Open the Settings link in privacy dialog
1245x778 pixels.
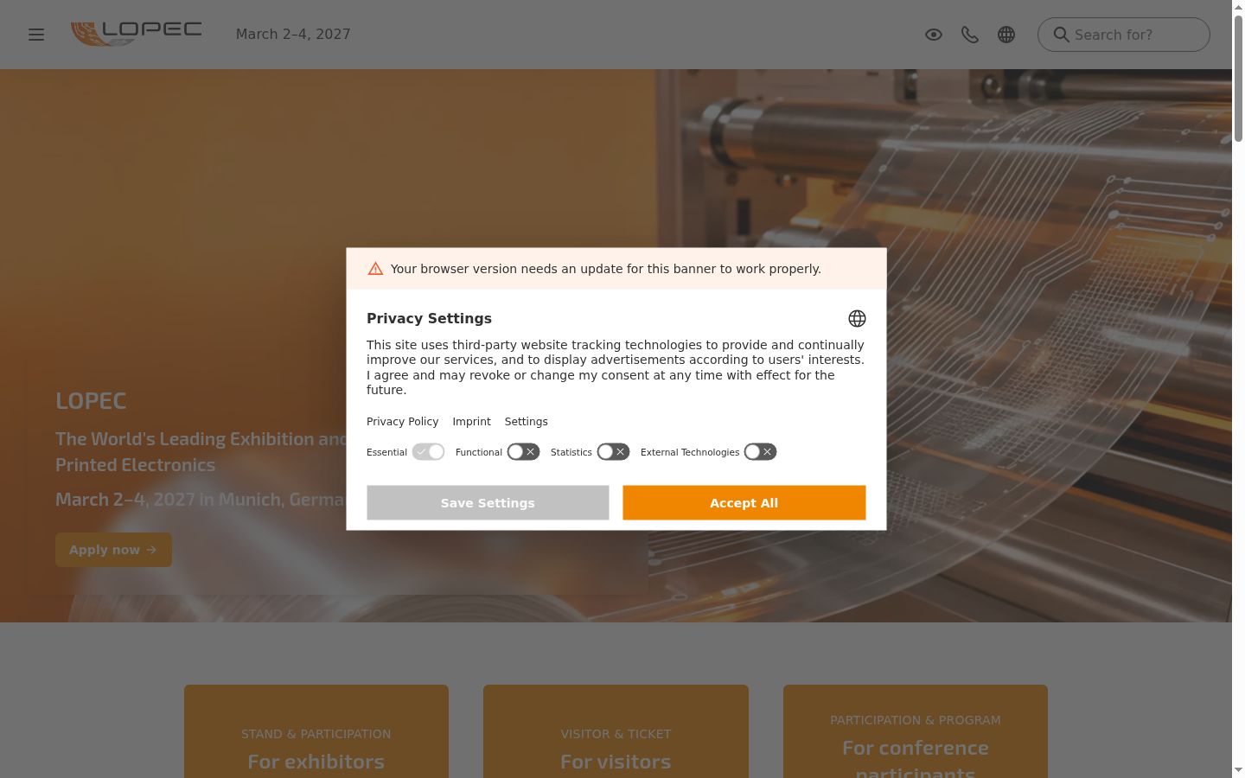pyautogui.click(x=526, y=422)
